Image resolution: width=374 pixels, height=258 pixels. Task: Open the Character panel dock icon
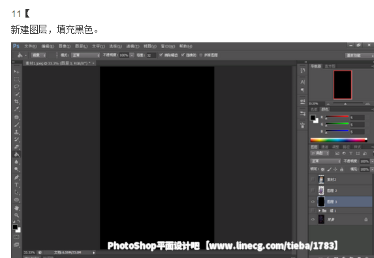tap(303, 82)
